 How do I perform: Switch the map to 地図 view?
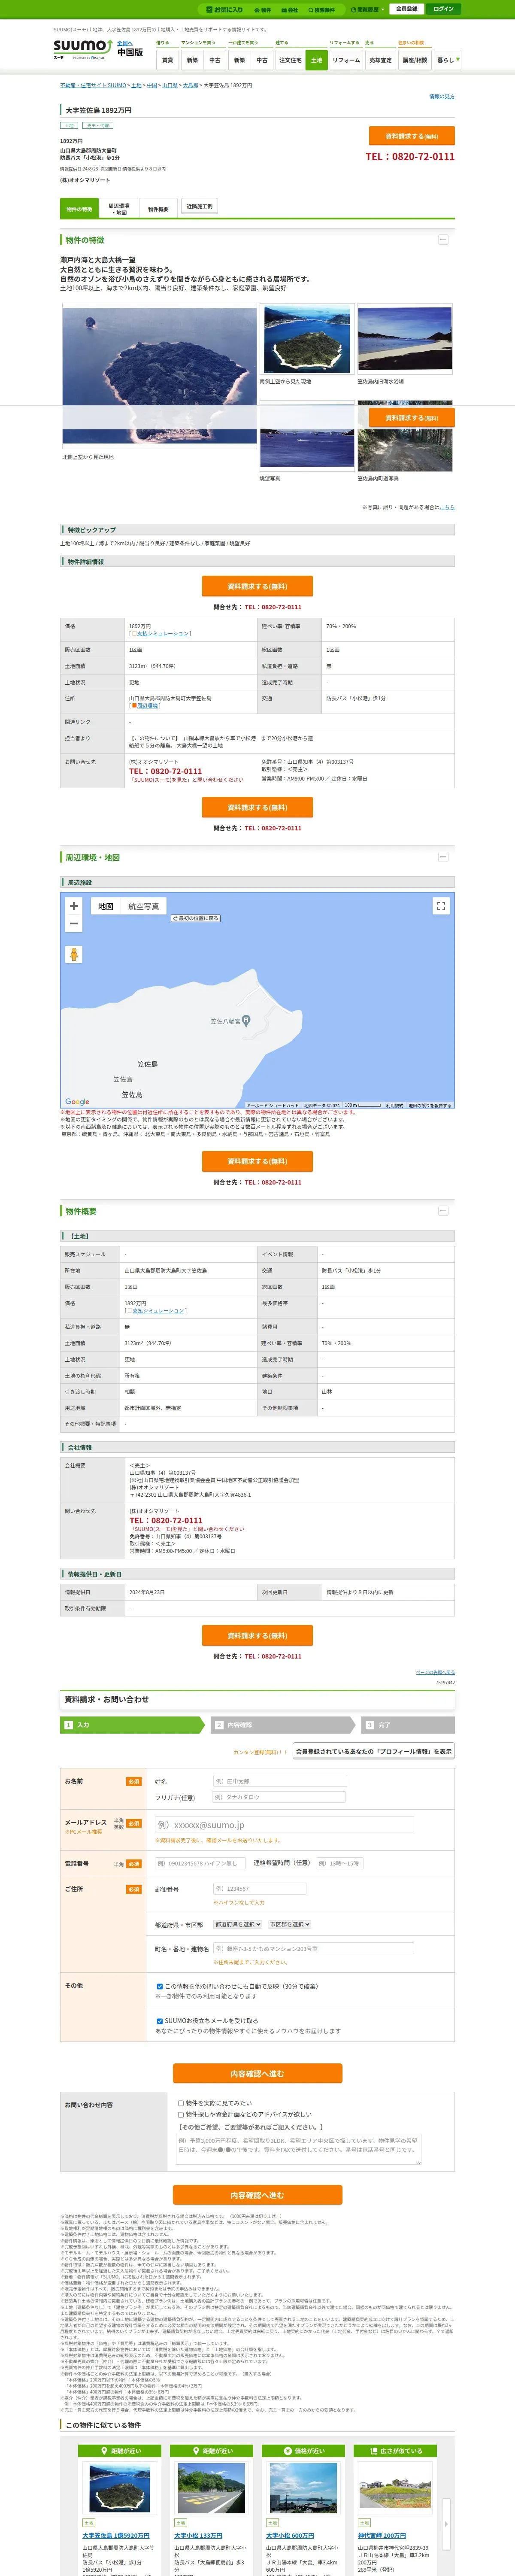click(x=105, y=906)
